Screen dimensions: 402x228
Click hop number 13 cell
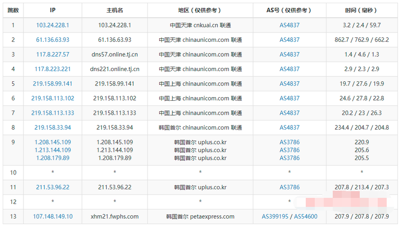pyautogui.click(x=13, y=216)
